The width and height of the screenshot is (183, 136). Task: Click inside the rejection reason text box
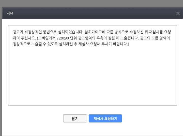pyautogui.click(x=93, y=65)
